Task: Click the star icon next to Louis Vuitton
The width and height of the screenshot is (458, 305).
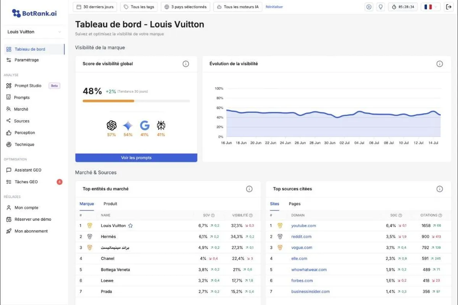Action: (x=131, y=226)
